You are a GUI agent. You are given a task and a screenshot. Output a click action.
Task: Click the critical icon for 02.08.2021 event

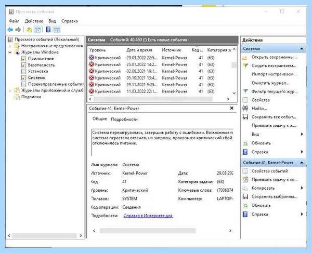pos(92,71)
